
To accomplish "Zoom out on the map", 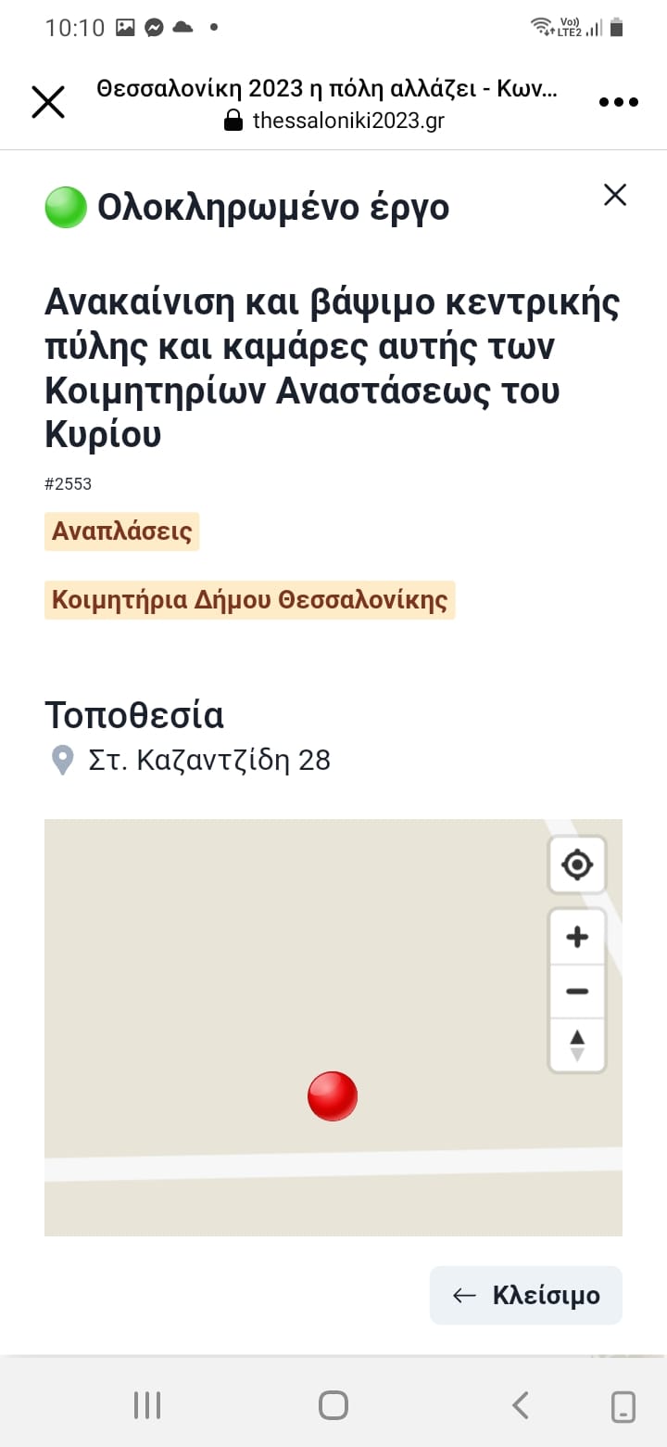I will click(577, 991).
